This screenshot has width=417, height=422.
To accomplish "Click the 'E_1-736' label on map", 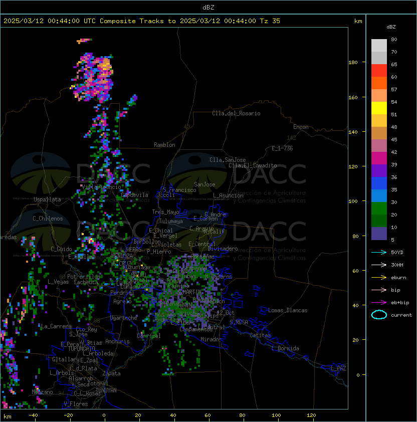I will click(282, 148).
